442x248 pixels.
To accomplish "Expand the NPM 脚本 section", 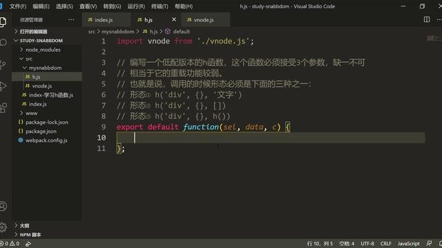I will pos(16,234).
